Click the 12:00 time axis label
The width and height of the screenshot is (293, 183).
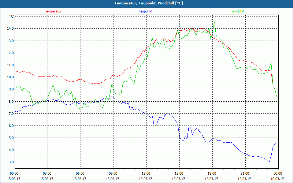click(x=146, y=173)
